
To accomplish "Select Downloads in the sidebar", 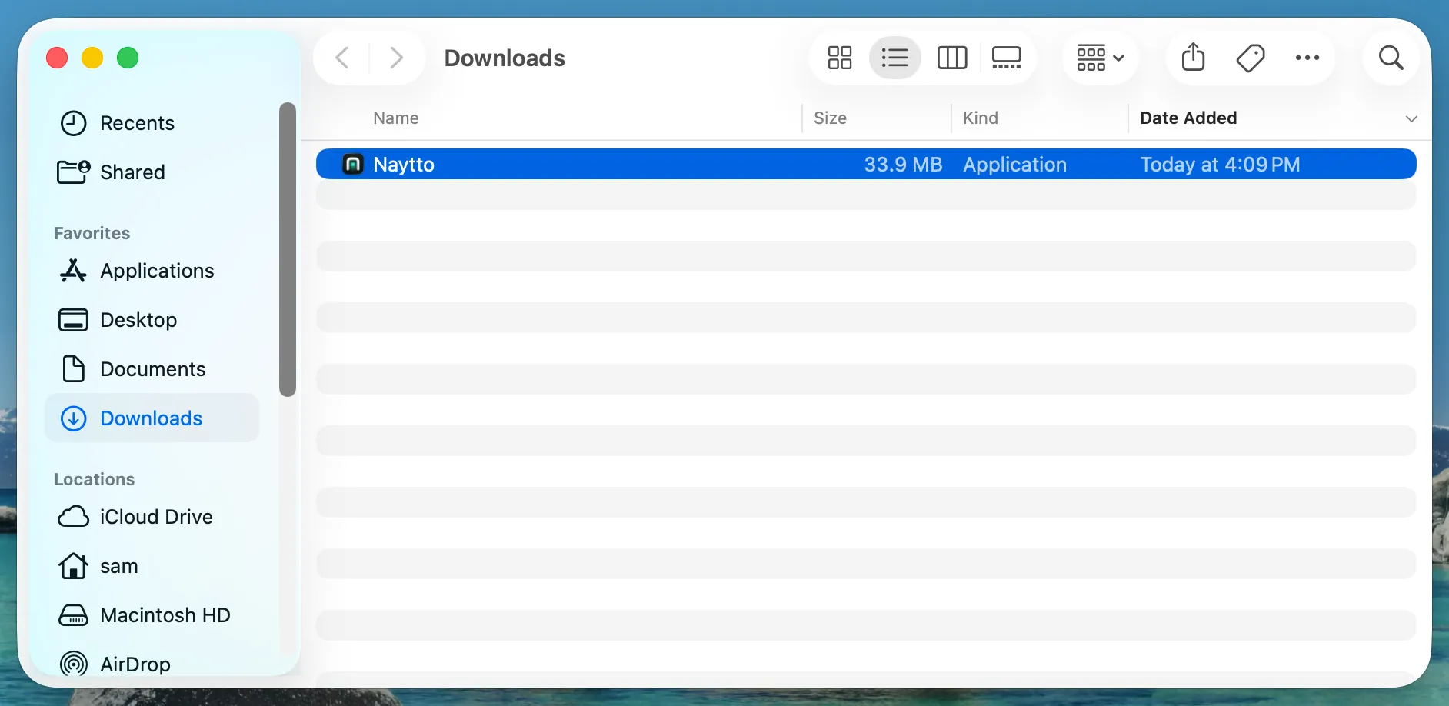I will pos(152,418).
